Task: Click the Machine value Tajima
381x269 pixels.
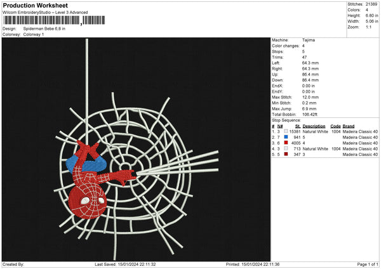Action: (x=309, y=40)
